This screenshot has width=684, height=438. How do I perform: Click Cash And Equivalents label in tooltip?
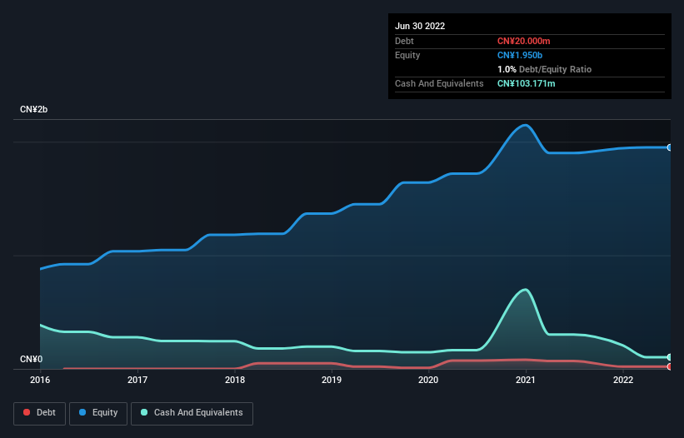[439, 83]
